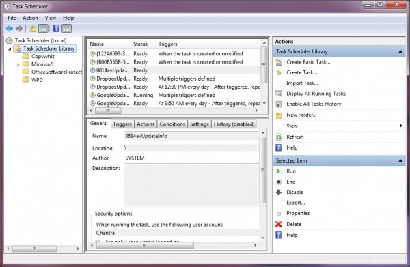Click the Back arrow toolbar icon
The width and height of the screenshot is (410, 267).
[9, 29]
